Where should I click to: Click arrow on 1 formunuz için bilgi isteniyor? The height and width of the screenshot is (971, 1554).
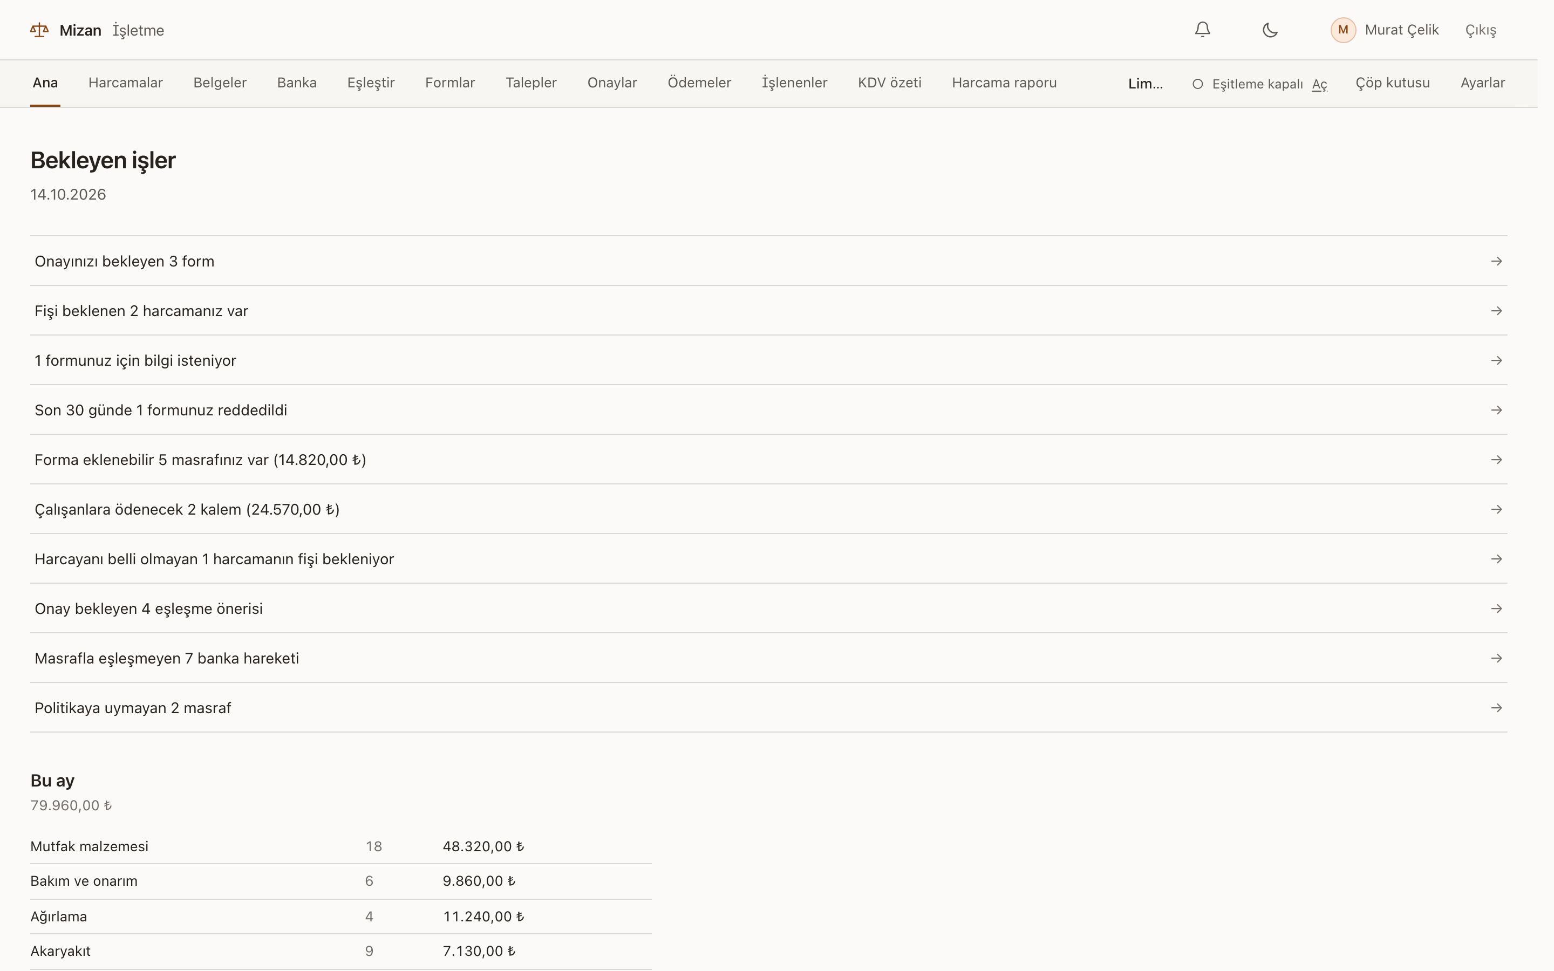click(1496, 360)
